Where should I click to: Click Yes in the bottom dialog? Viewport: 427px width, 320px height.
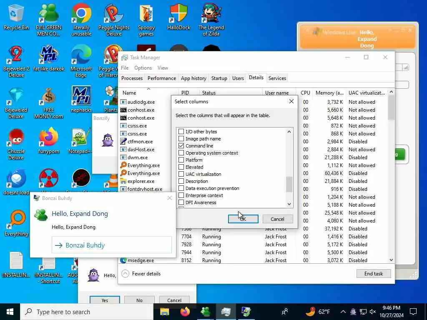[105, 300]
